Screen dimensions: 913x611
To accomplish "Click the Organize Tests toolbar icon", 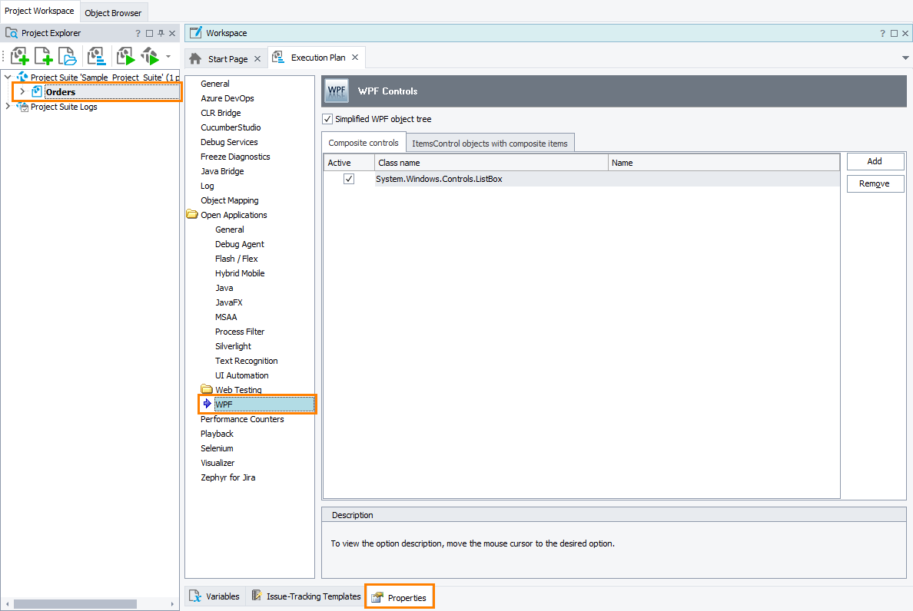I will 96,55.
